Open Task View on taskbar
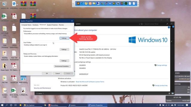 point(16,105)
